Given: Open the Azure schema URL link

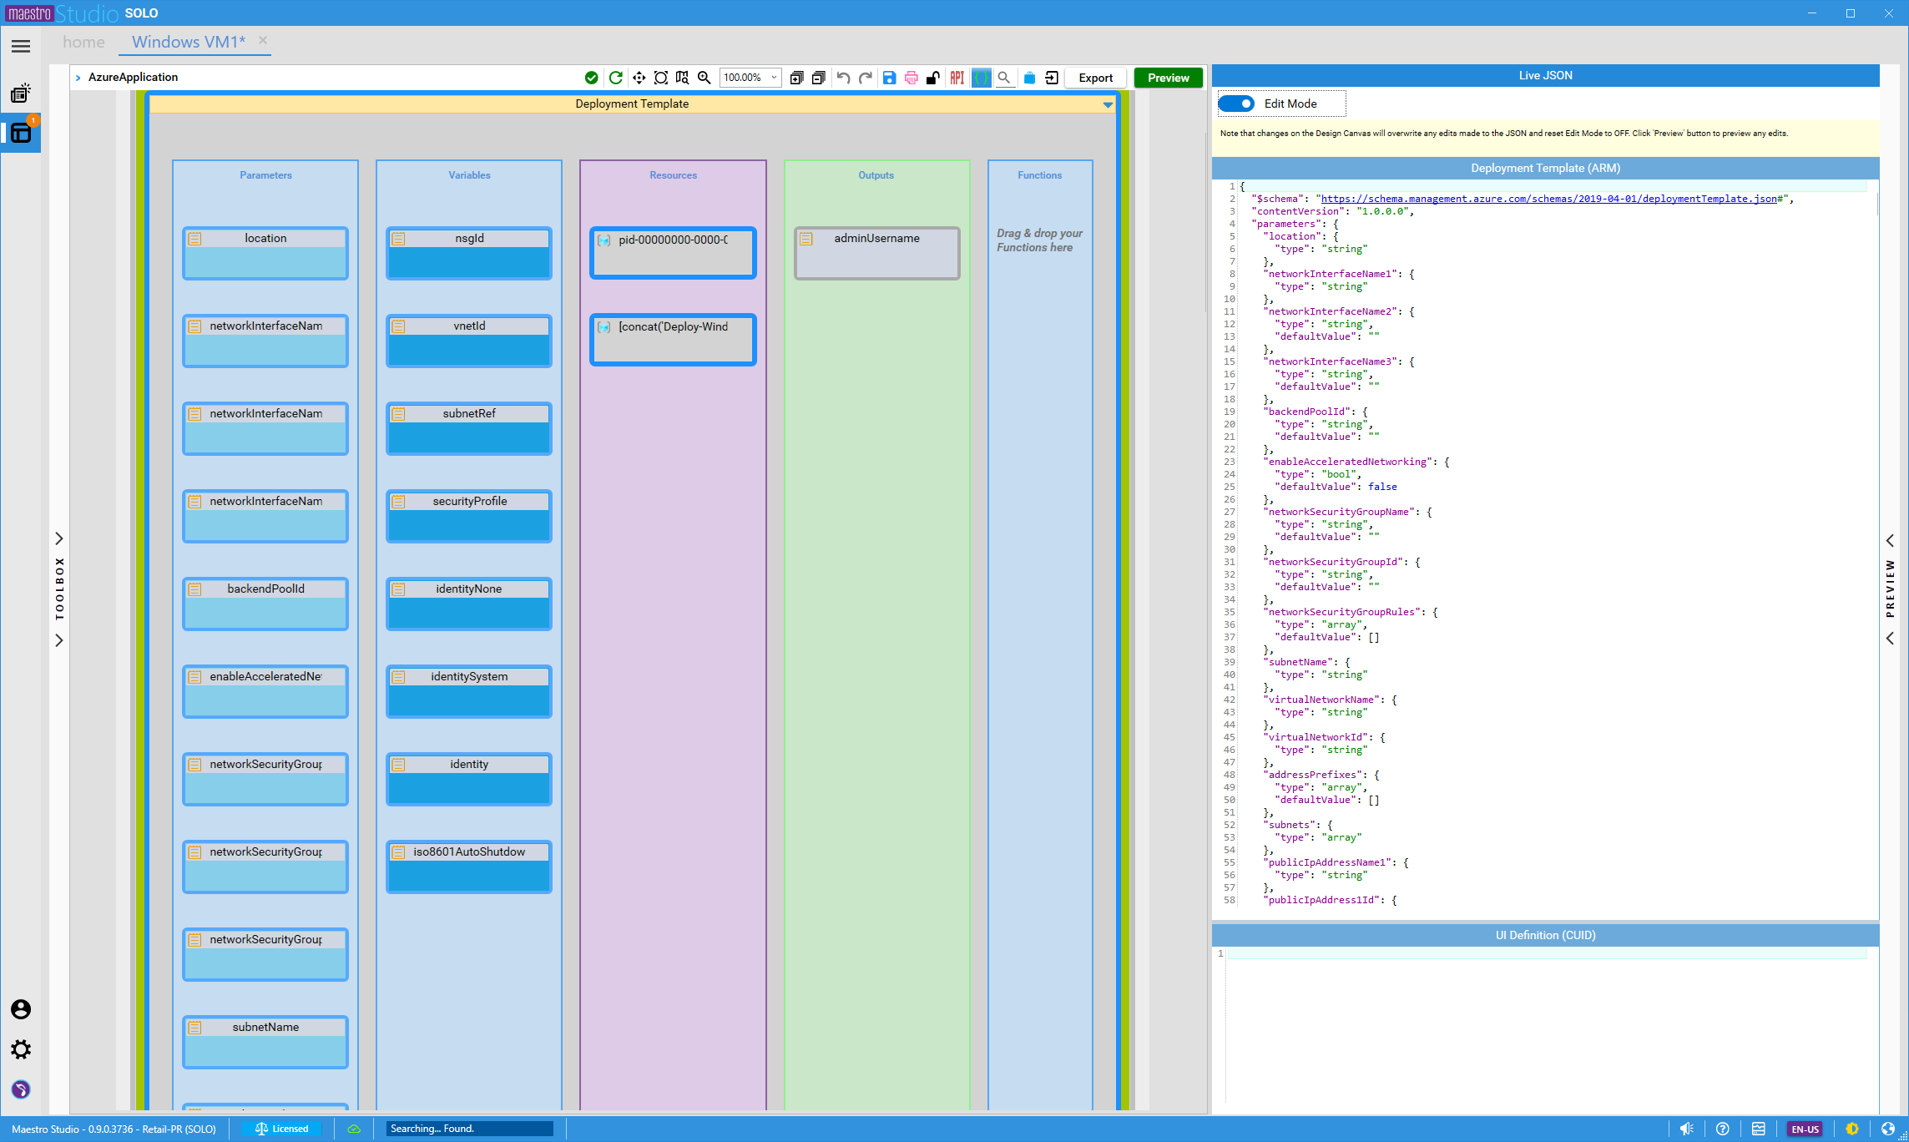Looking at the screenshot, I should (1549, 199).
